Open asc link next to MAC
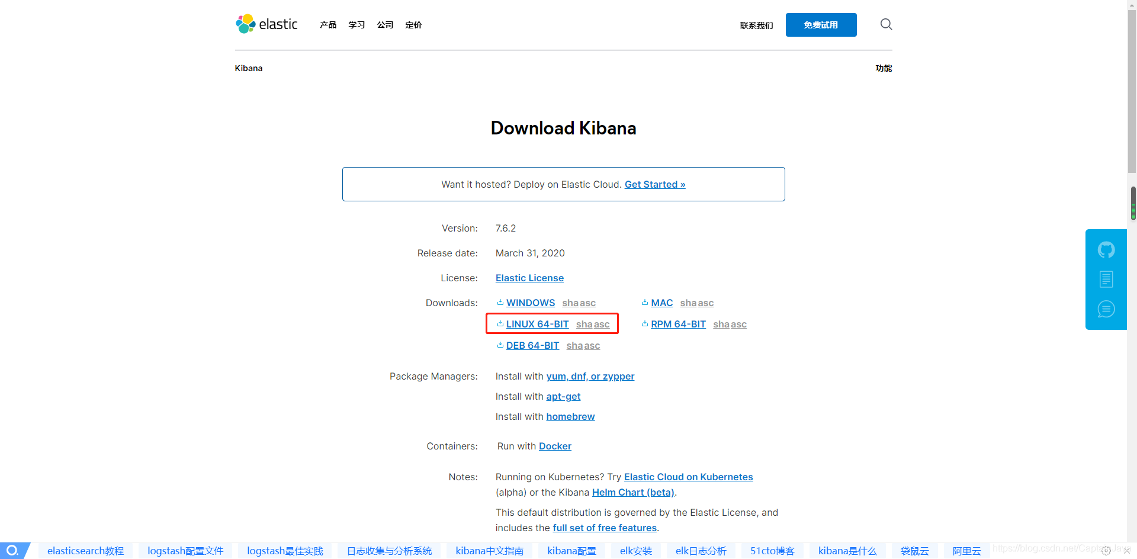 pos(705,303)
